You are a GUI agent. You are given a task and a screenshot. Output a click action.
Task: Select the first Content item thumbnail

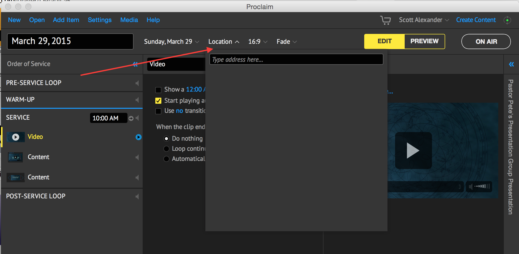(x=15, y=157)
